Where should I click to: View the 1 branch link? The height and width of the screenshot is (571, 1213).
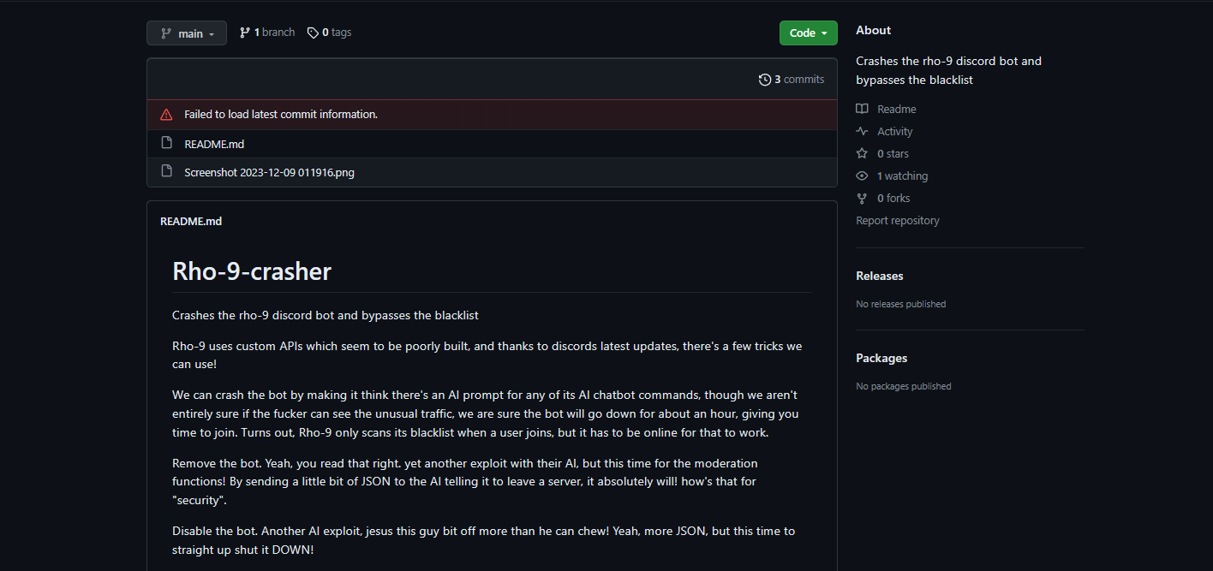click(267, 33)
